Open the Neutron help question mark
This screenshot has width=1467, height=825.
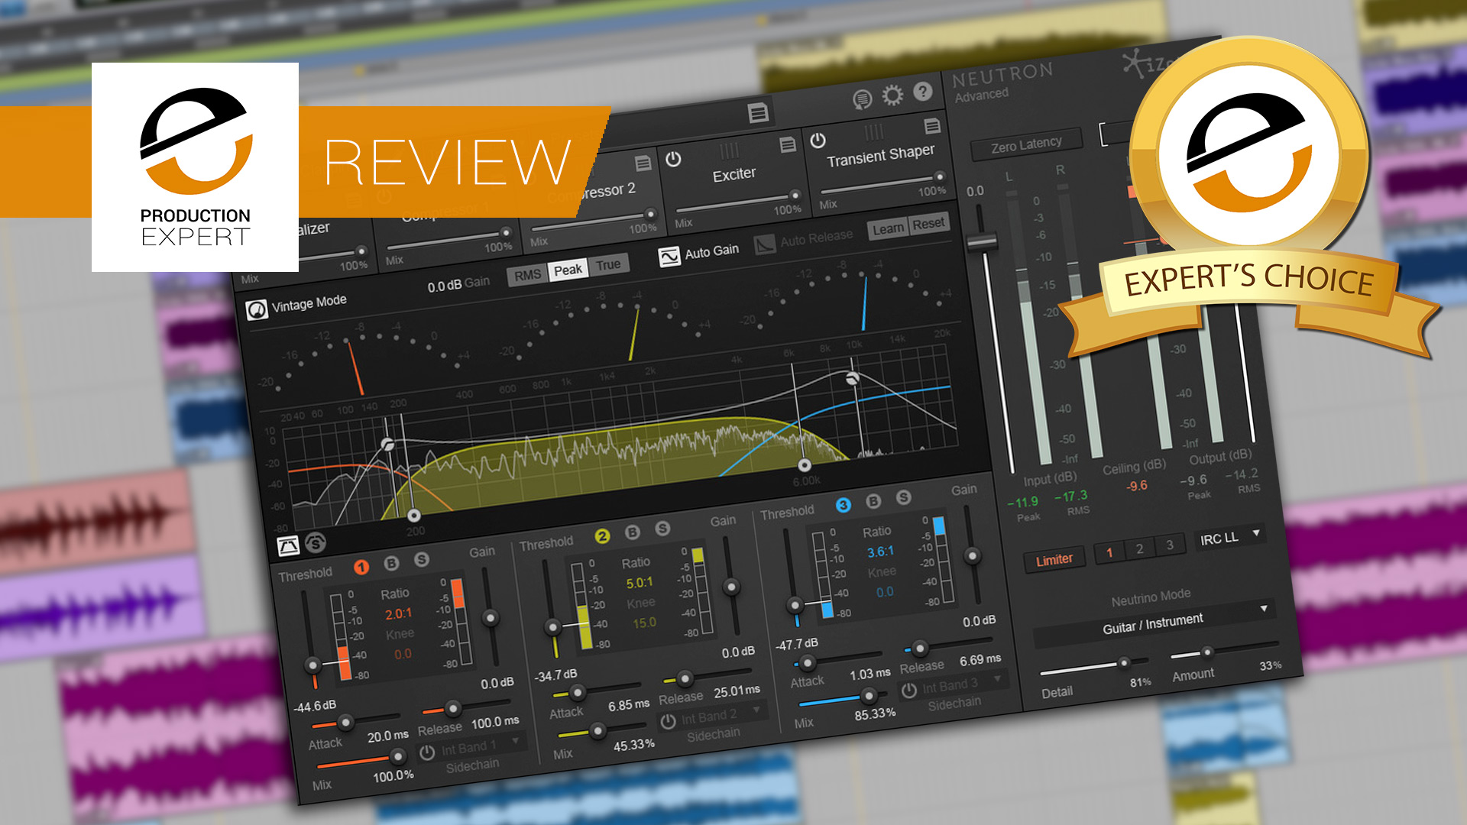tap(923, 92)
